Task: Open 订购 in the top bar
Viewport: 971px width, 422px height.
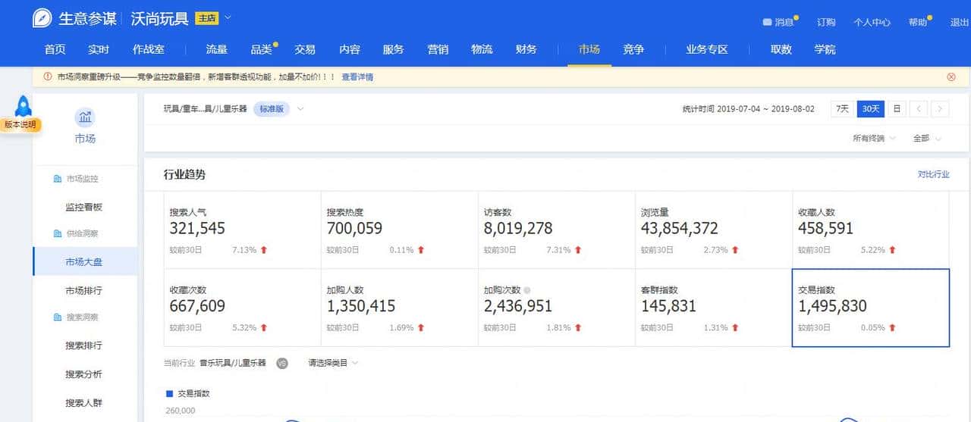Action: [x=826, y=23]
